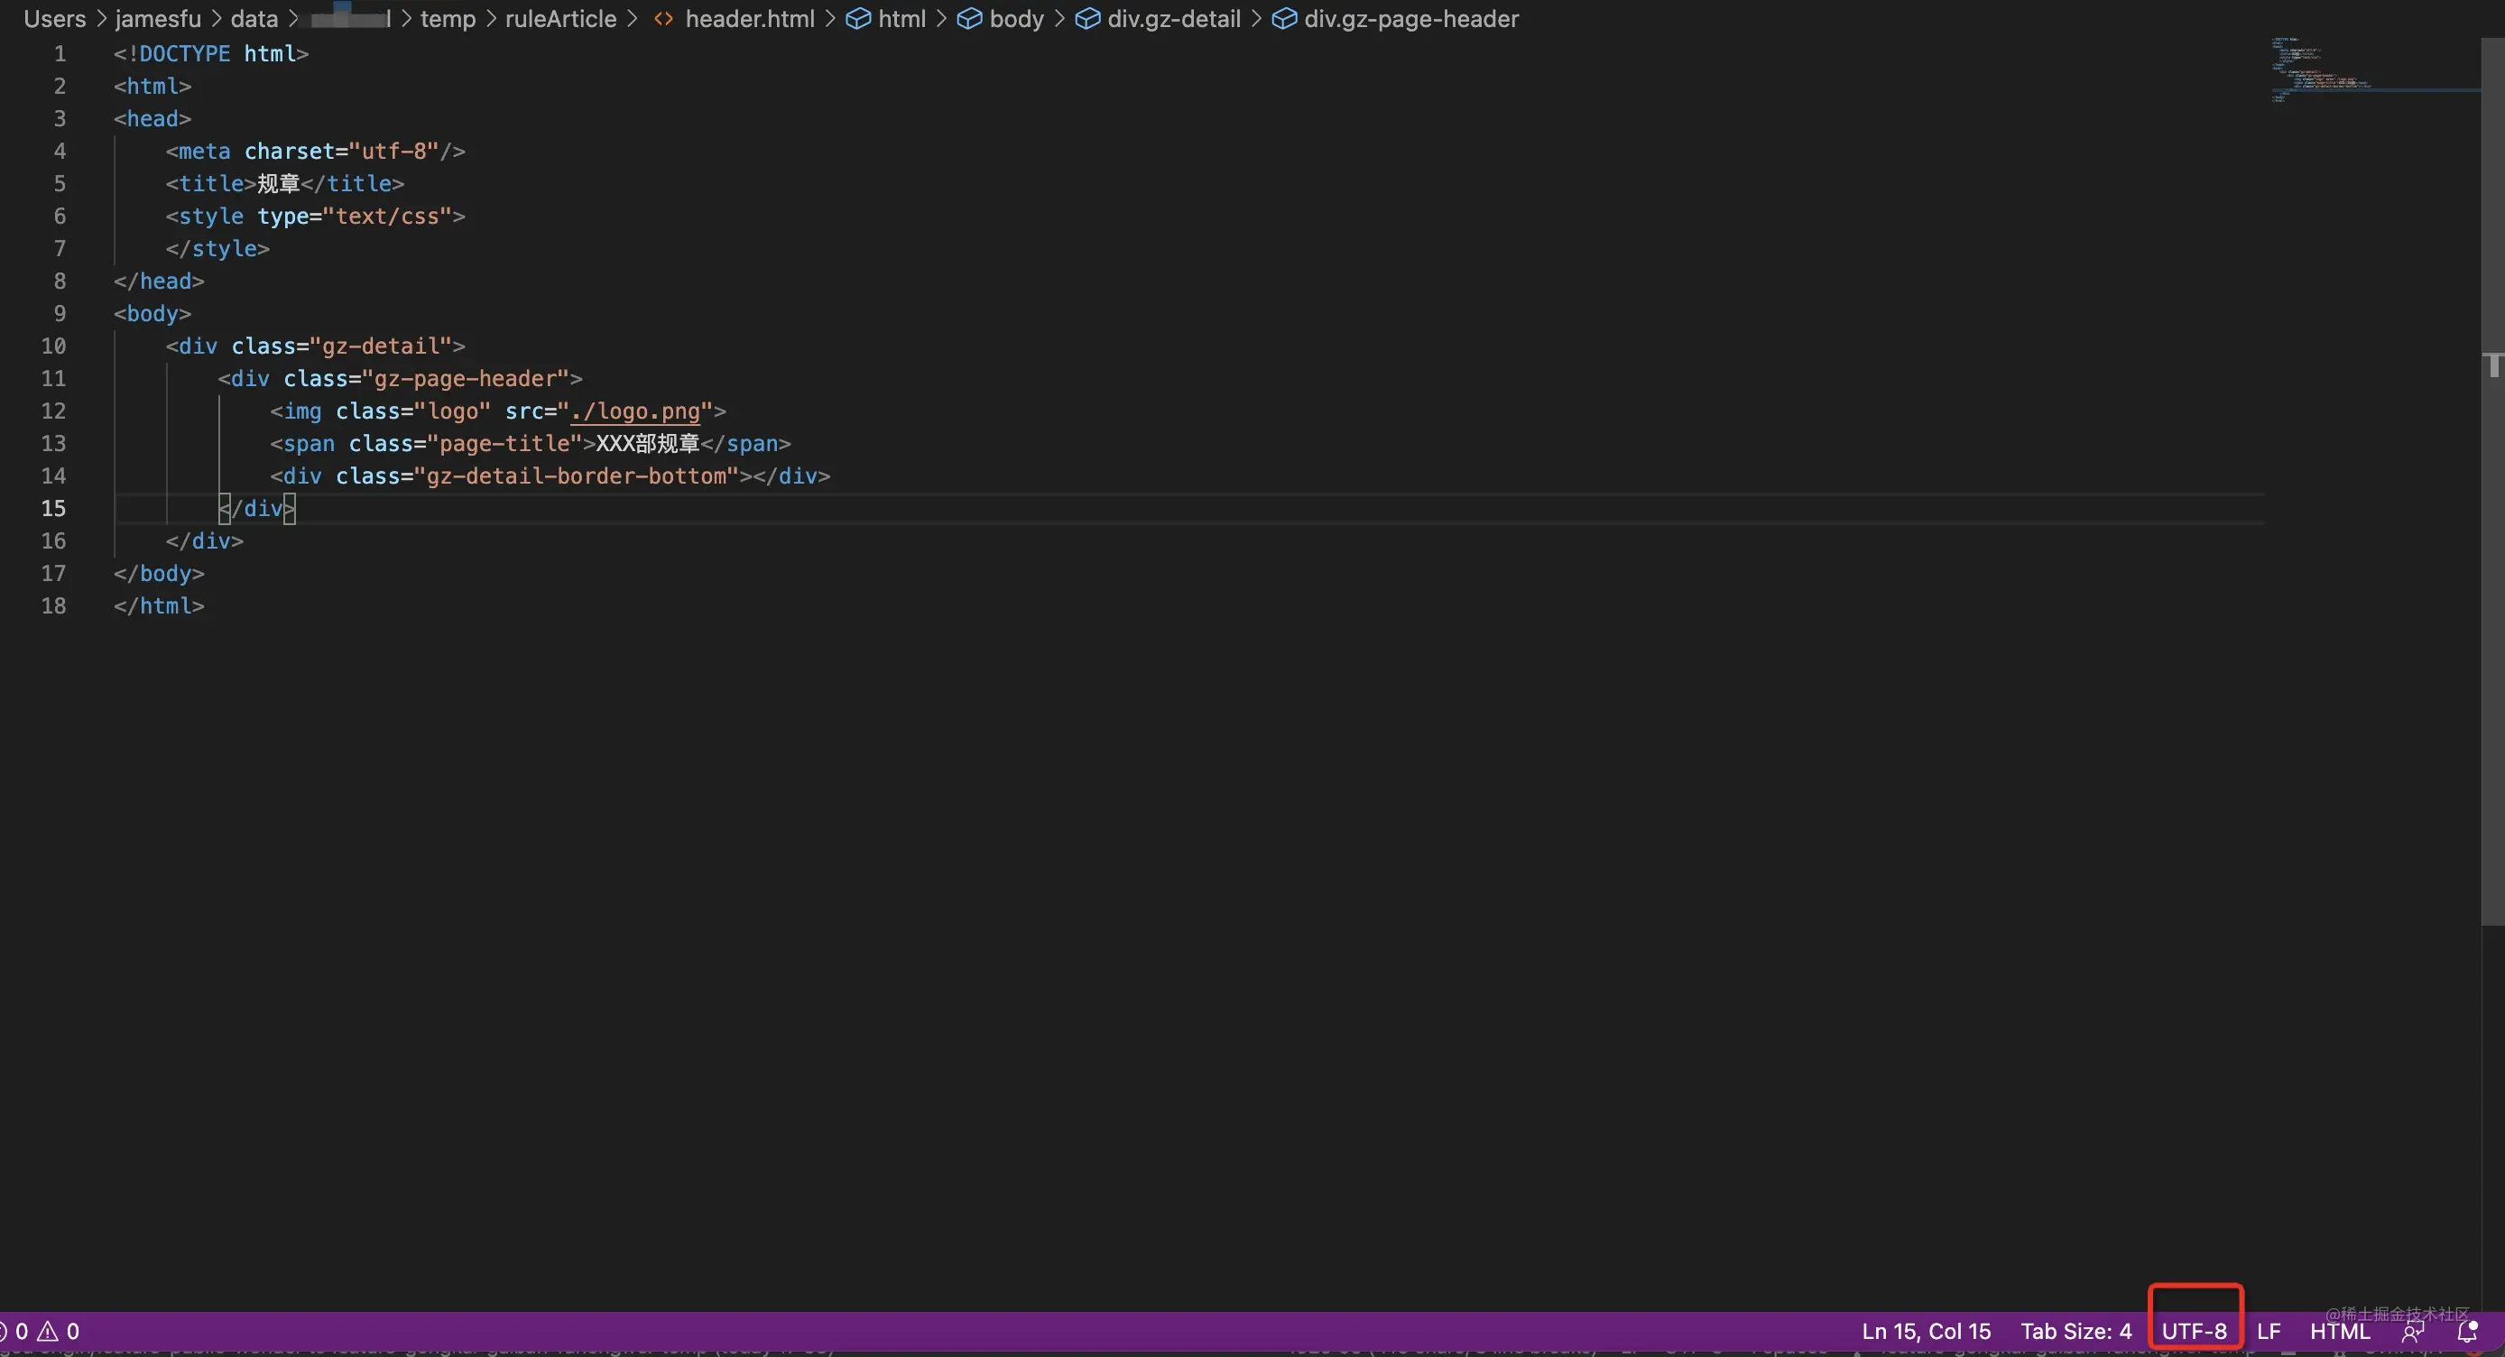
Task: Click the feedback person icon in status bar
Action: pos(2413,1331)
